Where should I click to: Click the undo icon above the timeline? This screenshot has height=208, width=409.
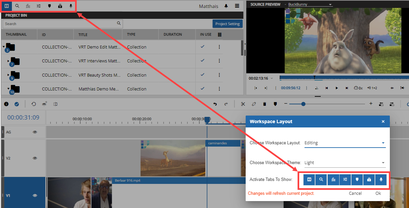point(215,104)
